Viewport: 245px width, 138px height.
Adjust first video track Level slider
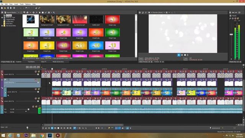(x=38, y=74)
